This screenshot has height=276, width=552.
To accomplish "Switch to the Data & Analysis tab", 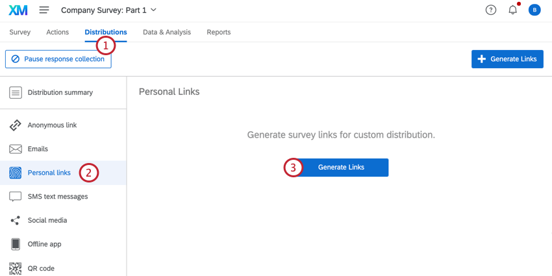I will point(167,32).
